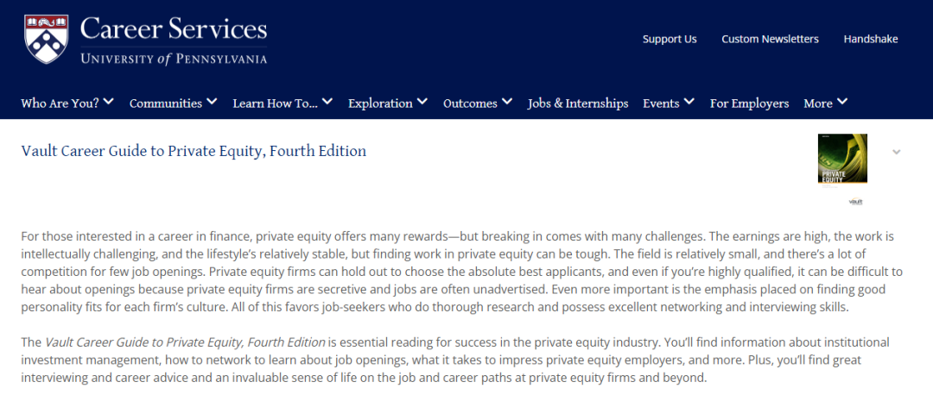Open the Exploration dropdown

388,103
